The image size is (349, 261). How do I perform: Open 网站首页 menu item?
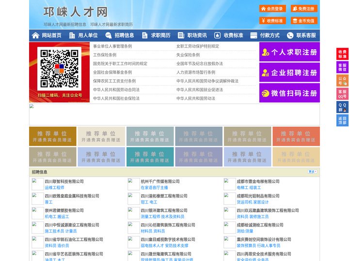tap(52, 35)
